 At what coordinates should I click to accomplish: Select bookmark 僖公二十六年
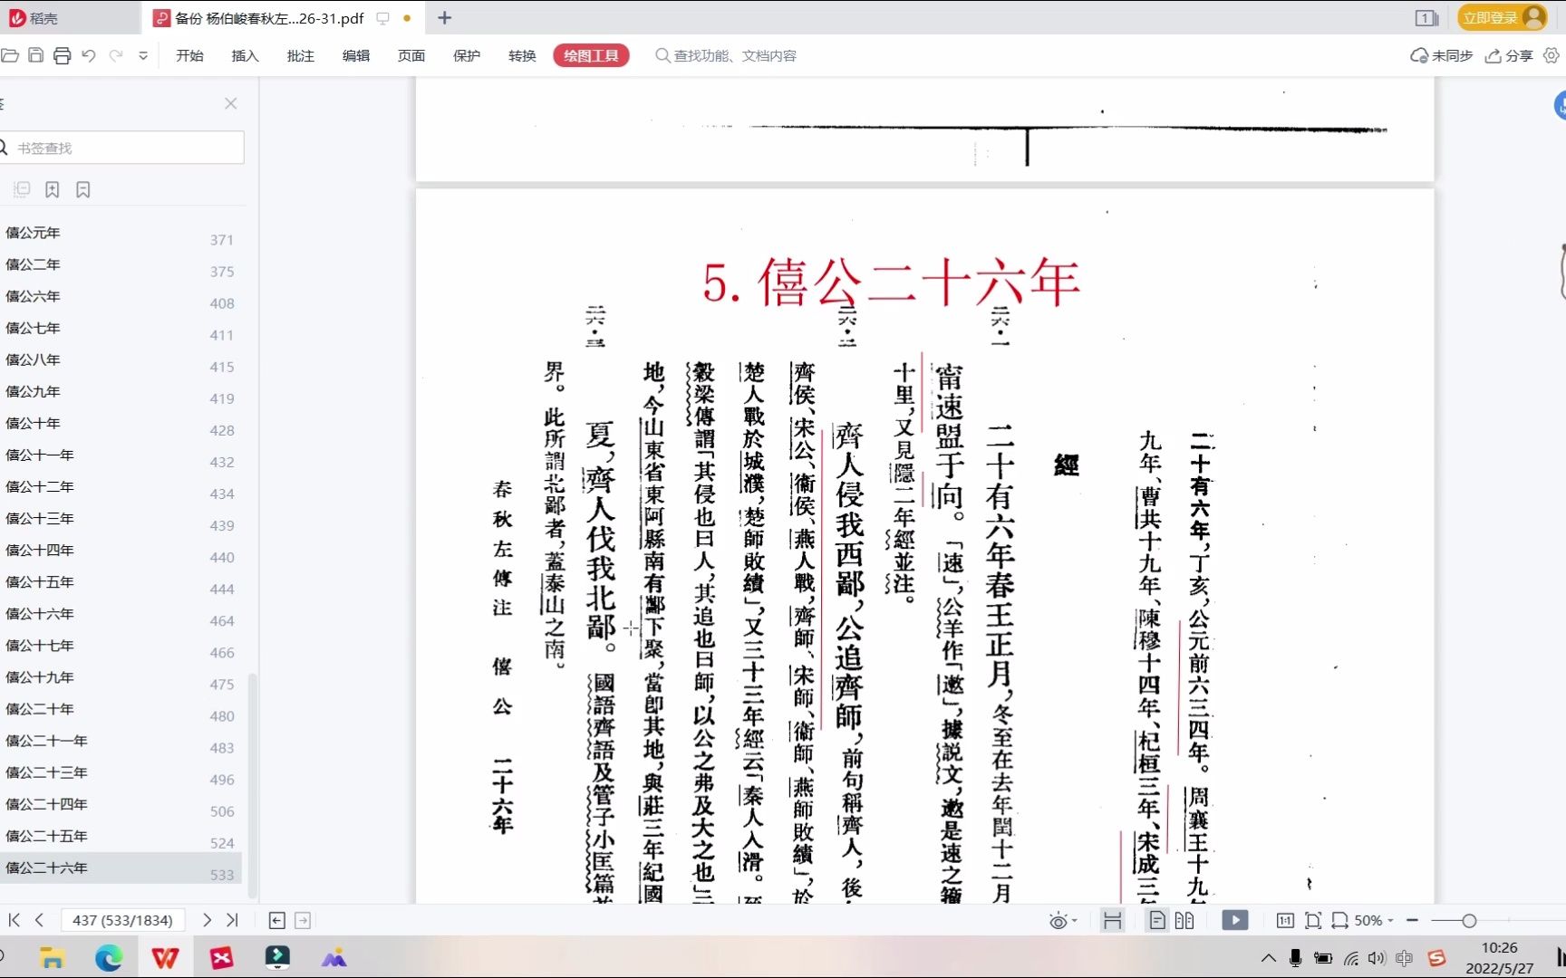(x=121, y=868)
